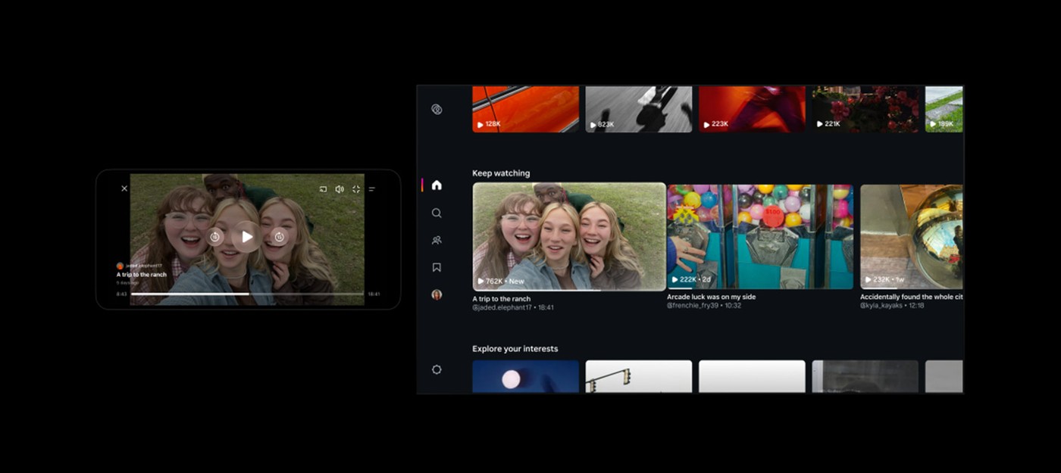Open 'Arcade luck was on my side' thumbnail
The height and width of the screenshot is (473, 1061).
pyautogui.click(x=760, y=237)
